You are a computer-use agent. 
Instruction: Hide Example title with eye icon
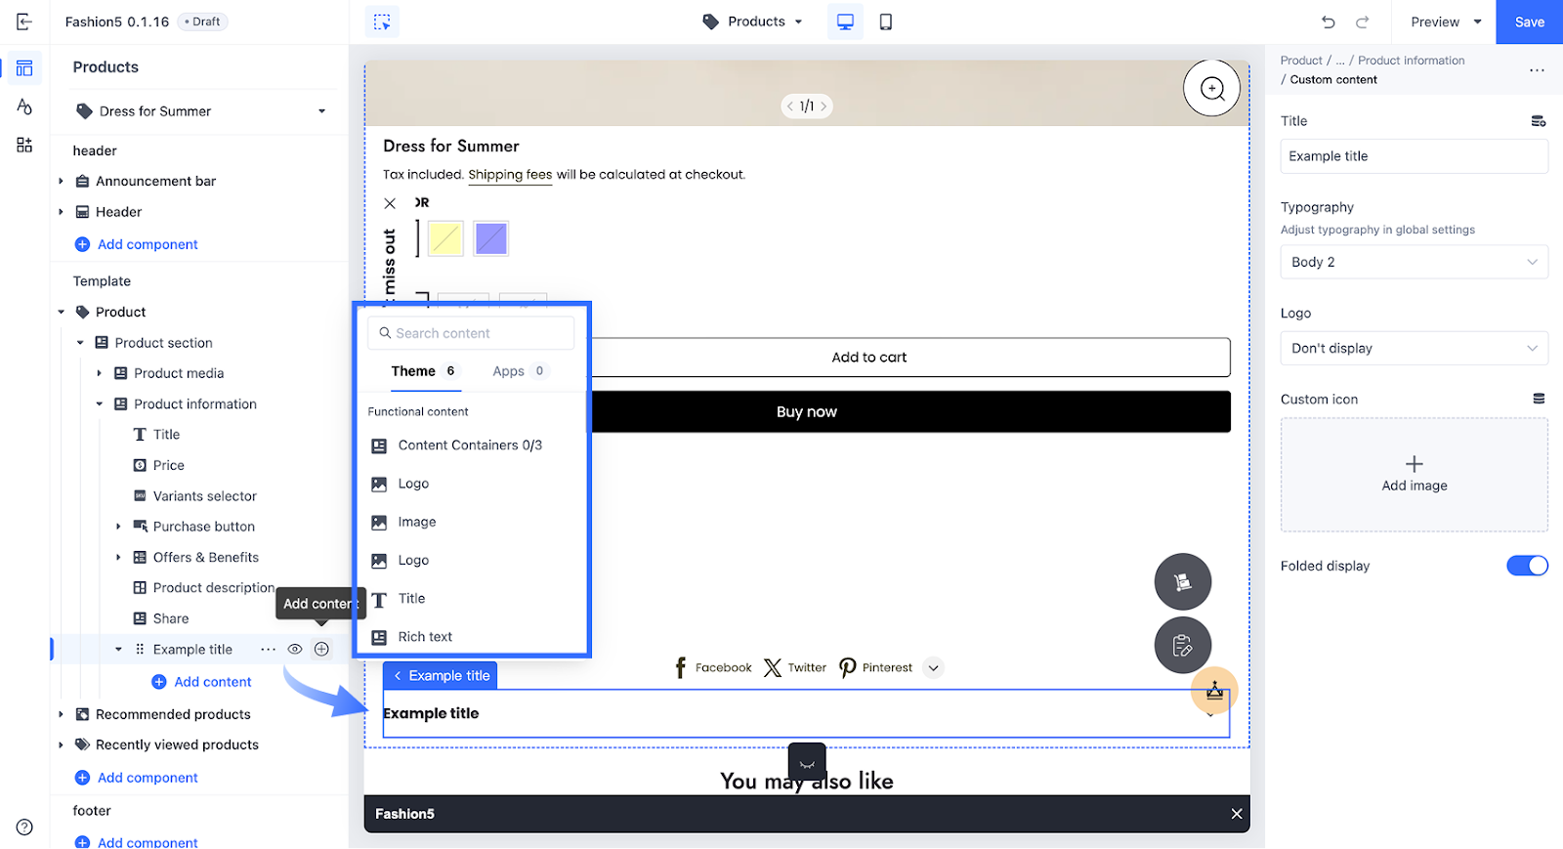[294, 649]
